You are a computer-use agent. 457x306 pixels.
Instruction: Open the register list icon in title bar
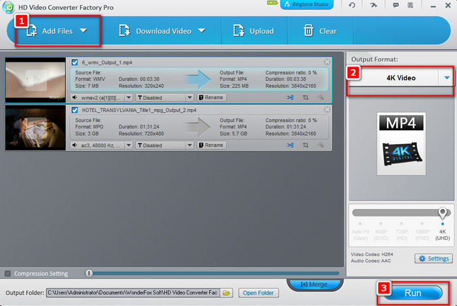pos(411,5)
